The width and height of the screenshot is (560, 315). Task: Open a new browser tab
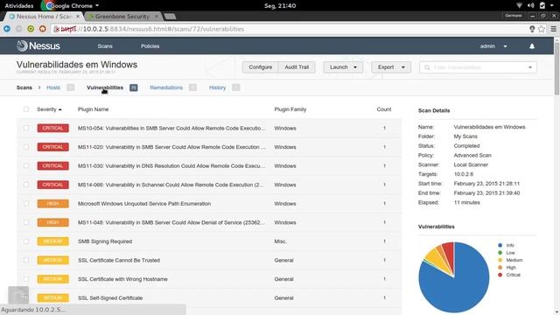click(171, 17)
